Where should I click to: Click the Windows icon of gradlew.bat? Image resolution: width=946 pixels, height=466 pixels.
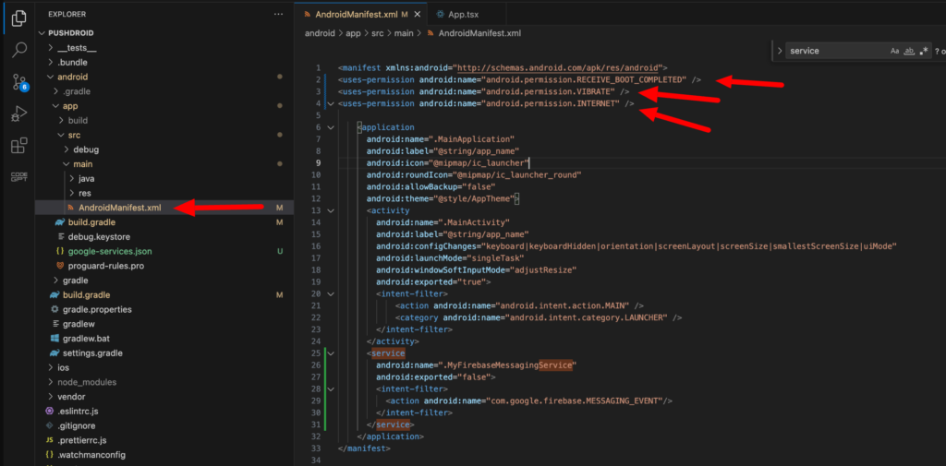(55, 339)
